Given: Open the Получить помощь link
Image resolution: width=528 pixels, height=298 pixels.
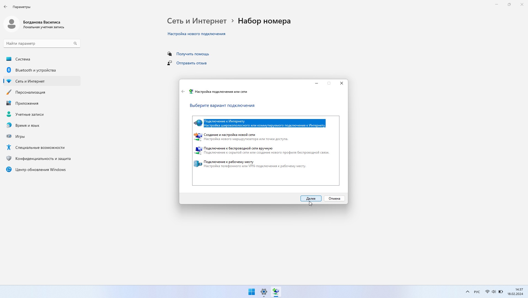Looking at the screenshot, I should click(192, 54).
